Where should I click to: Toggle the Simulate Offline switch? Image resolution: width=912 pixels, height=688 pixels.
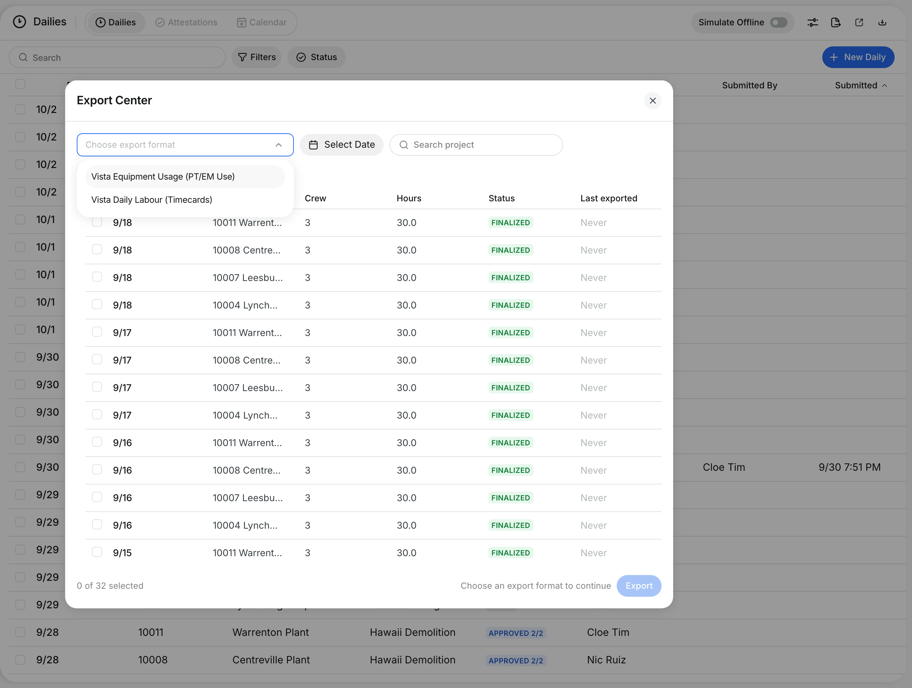point(778,22)
